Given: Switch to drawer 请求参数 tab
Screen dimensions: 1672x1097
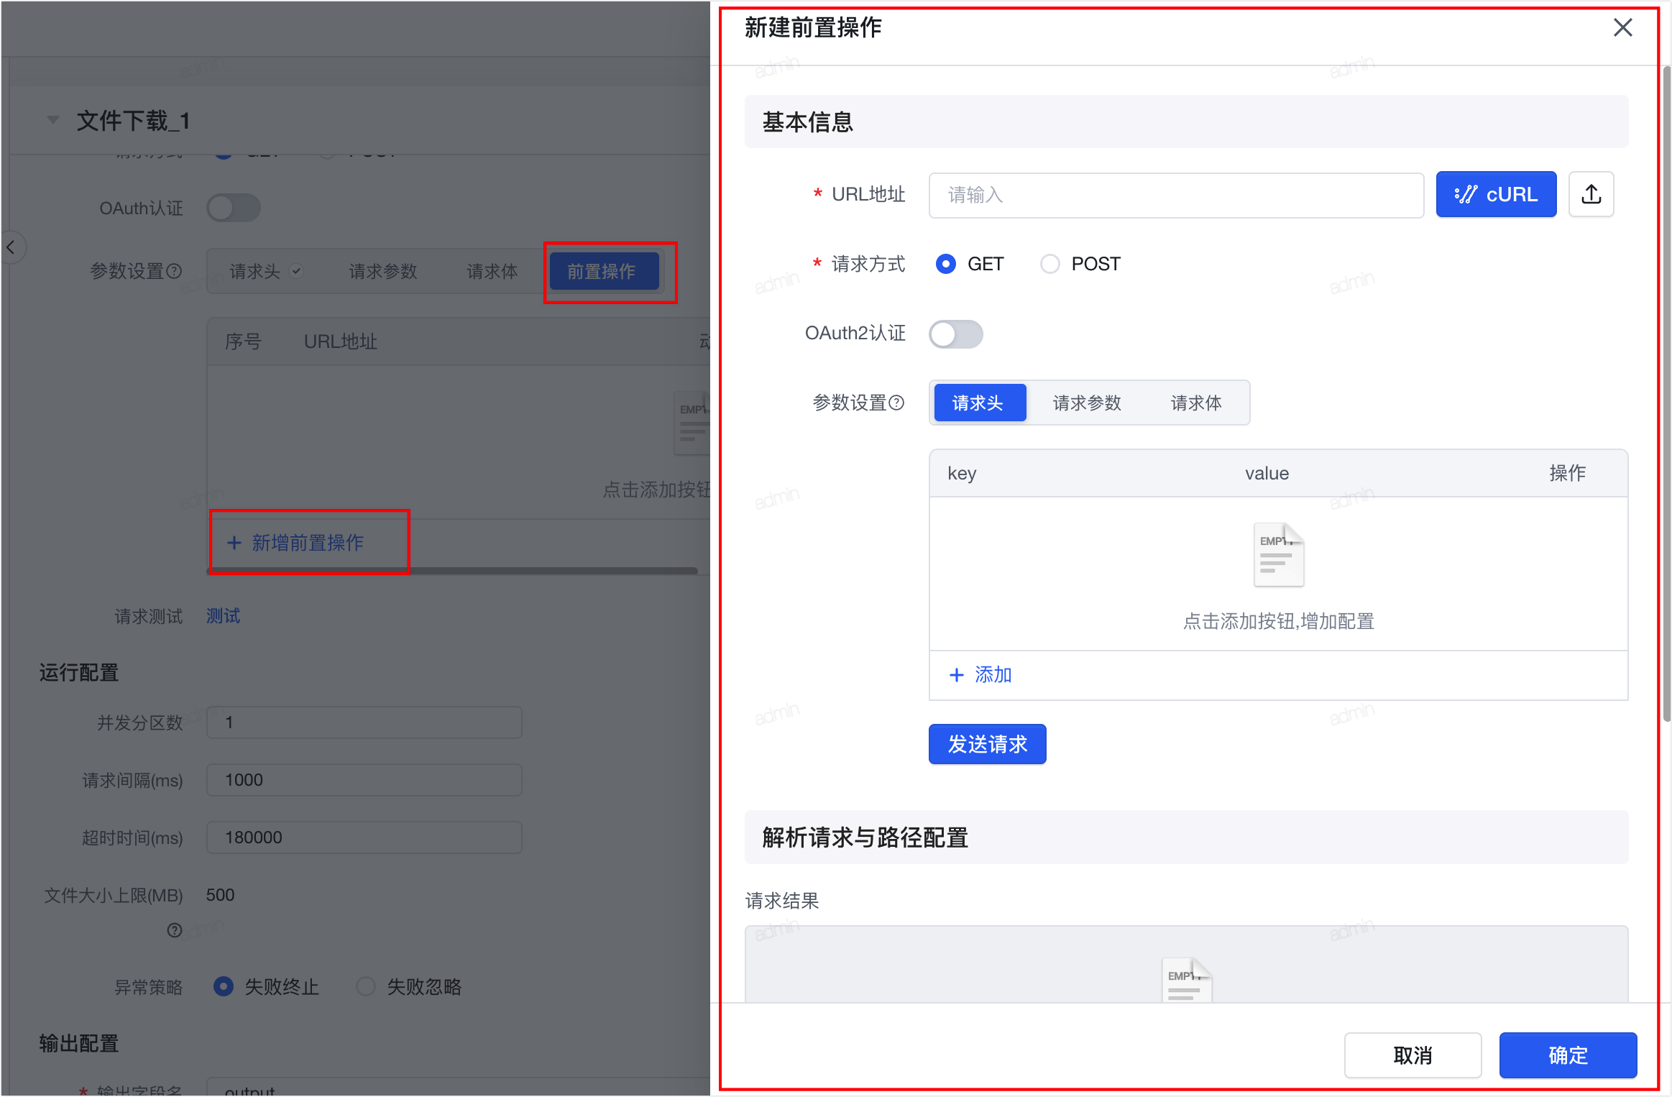Looking at the screenshot, I should tap(1087, 403).
